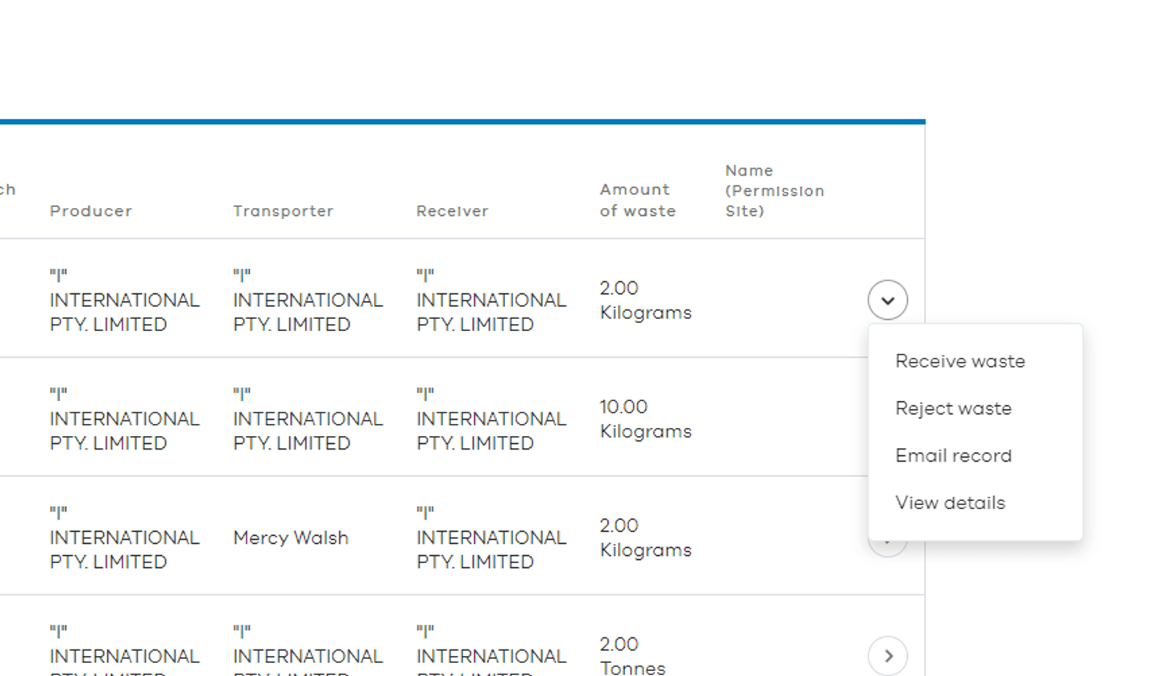Click the Mercy Walsh transporter cell
Image resolution: width=1160 pixels, height=676 pixels.
click(x=291, y=537)
